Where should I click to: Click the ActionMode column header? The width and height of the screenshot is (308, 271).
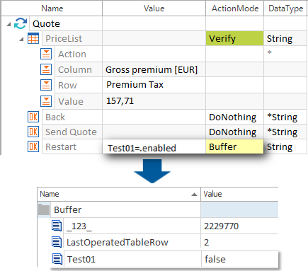(x=235, y=8)
